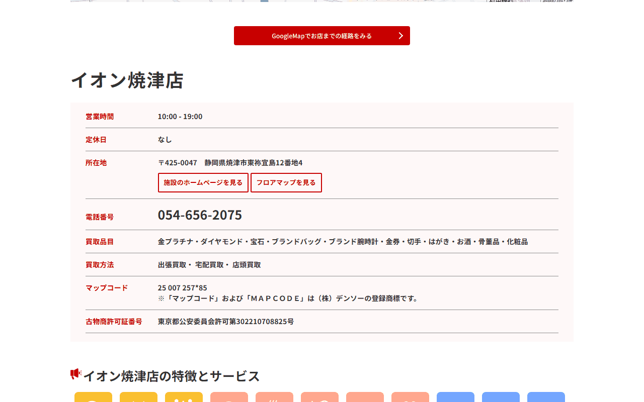The image size is (644, 402).
Task: Click the 営業時間 label
Action: click(100, 117)
